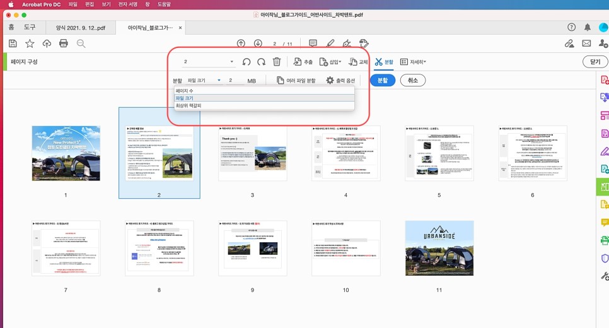This screenshot has width=609, height=328.
Task: Open the split-by 파일 크기 dropdown
Action: point(204,81)
